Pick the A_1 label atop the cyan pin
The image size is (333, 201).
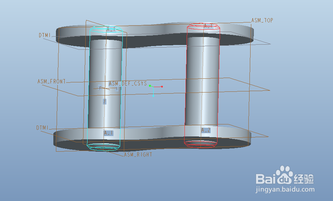point(111,29)
